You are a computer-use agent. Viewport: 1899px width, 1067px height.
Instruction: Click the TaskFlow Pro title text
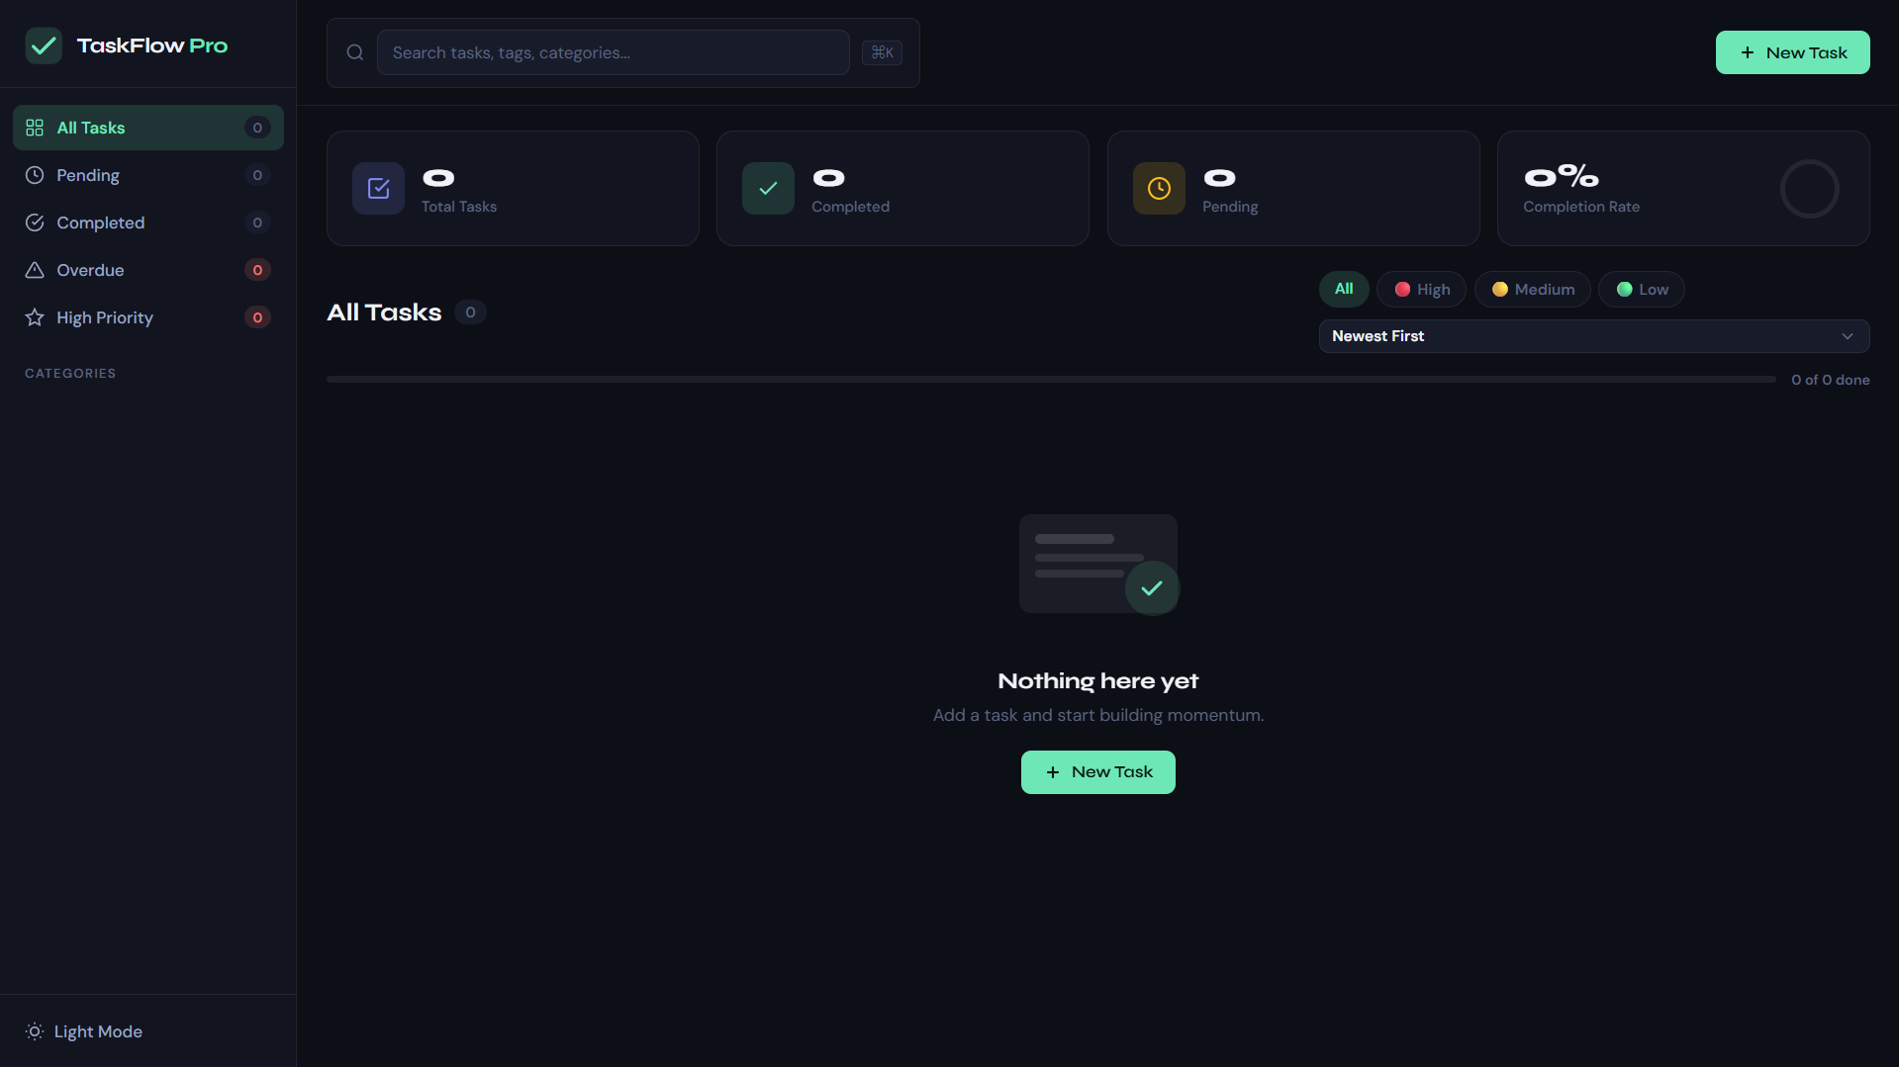coord(152,45)
